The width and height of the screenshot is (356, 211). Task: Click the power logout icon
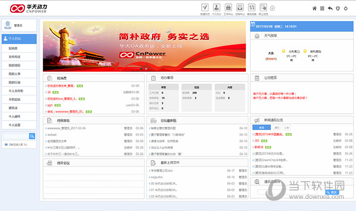[346, 8]
